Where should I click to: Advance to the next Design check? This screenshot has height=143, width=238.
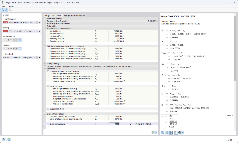click(40, 57)
